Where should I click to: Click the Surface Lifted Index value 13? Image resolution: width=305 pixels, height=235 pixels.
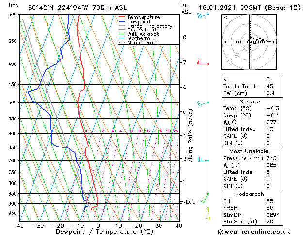pos(270,129)
